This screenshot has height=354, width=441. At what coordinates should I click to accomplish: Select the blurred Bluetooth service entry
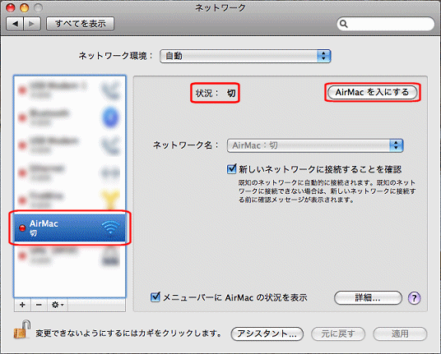tap(70, 117)
